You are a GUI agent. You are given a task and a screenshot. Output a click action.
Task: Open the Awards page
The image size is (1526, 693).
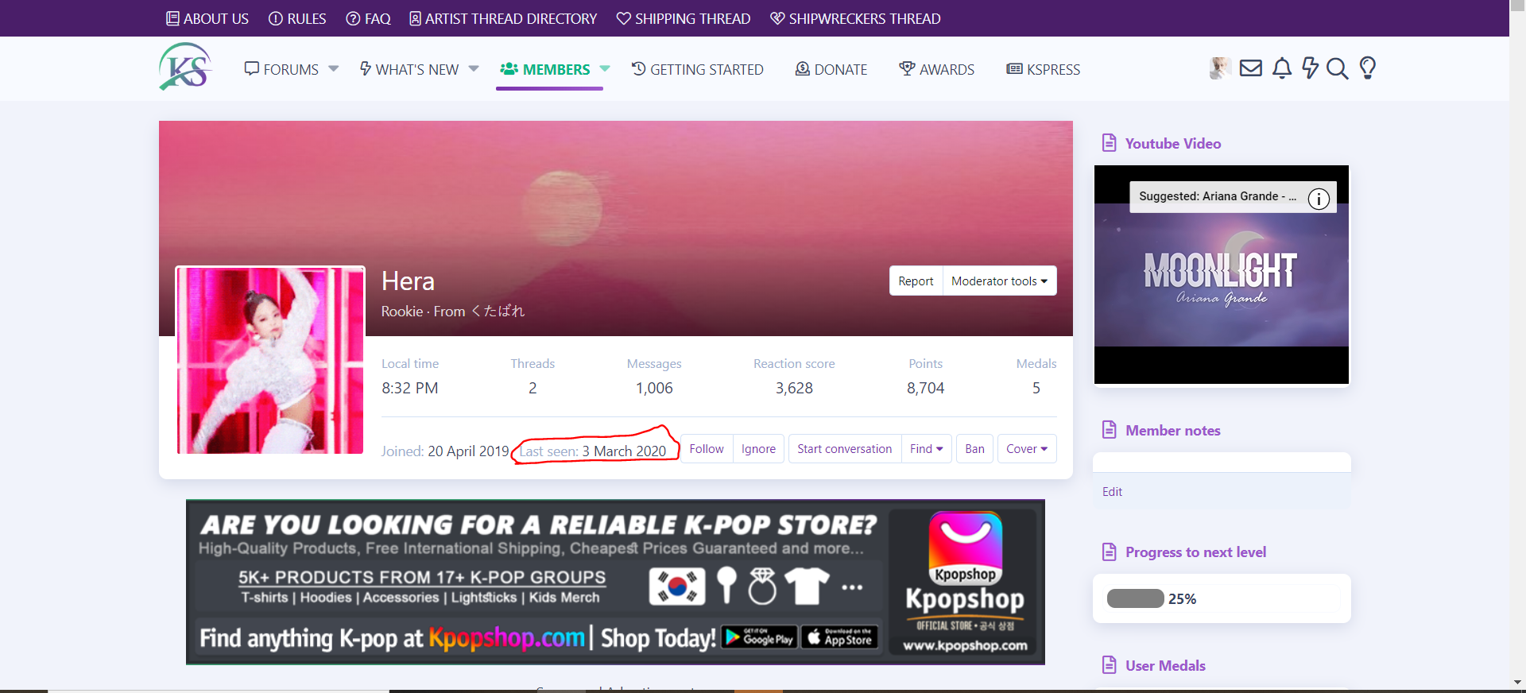tap(936, 69)
